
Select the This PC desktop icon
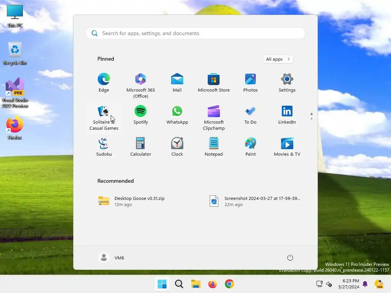pyautogui.click(x=15, y=16)
